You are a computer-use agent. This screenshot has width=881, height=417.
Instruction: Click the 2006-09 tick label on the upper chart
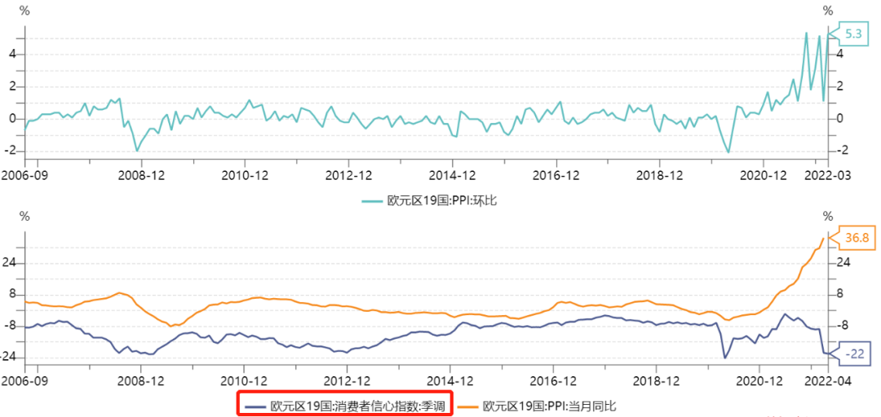(24, 175)
